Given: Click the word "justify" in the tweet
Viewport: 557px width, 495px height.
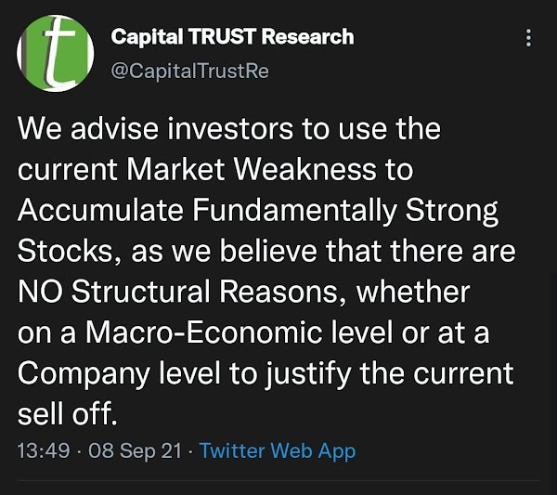Looking at the screenshot, I should [308, 375].
